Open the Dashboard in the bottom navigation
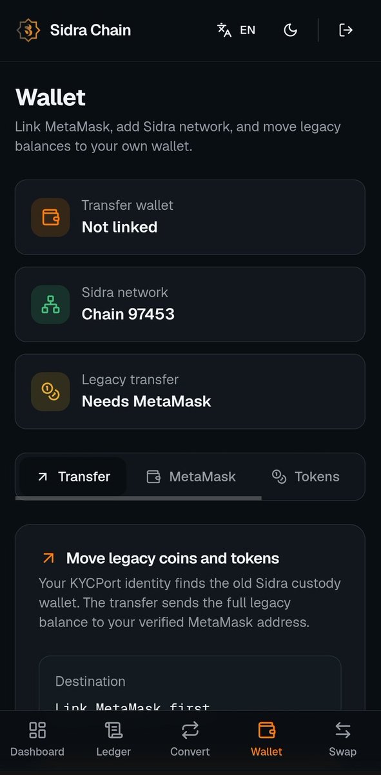Screen dimensions: 381x775 (37, 739)
